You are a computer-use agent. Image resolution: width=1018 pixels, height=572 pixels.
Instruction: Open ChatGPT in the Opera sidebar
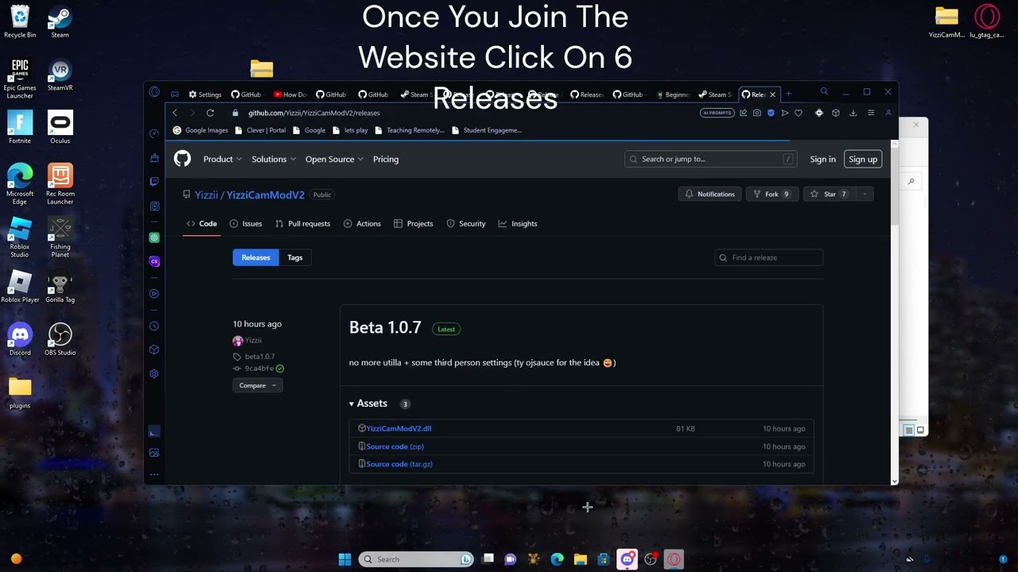pos(154,238)
